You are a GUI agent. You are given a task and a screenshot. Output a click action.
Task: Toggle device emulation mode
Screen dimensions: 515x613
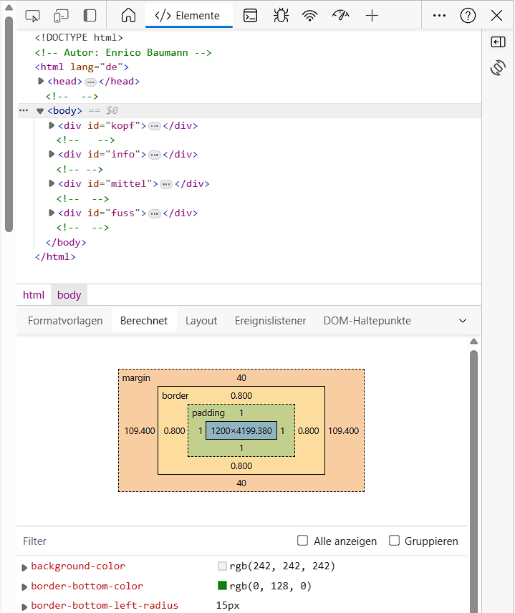coord(61,15)
